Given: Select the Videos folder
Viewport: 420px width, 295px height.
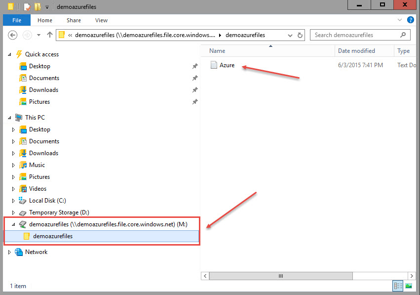Looking at the screenshot, I should [38, 189].
